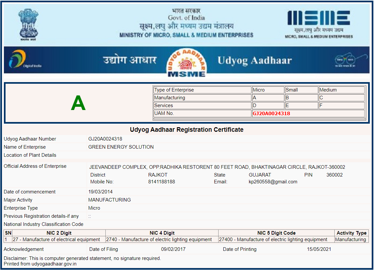Click the Date of Filing value 09/02/2017
The image size is (374, 270).
(173, 249)
